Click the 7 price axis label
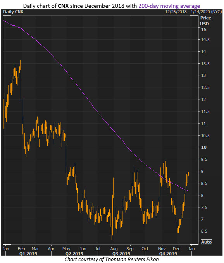 202,219
